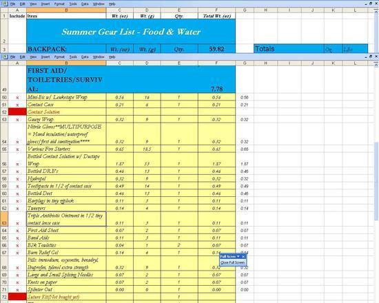Click the Excel workbook icon in the lower window's menu bar
This screenshot has width=379, height=303.
4,56
